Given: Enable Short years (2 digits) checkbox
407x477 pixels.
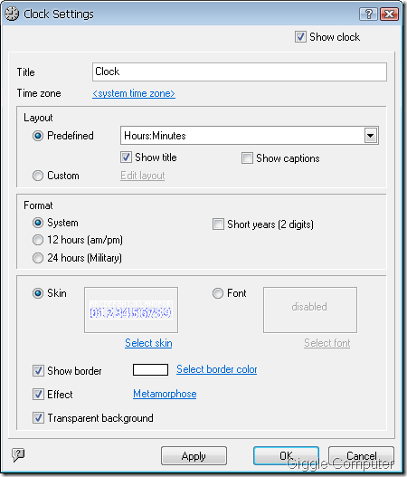Looking at the screenshot, I should 218,224.
